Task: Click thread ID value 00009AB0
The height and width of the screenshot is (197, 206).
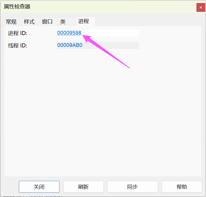Action: 70,45
